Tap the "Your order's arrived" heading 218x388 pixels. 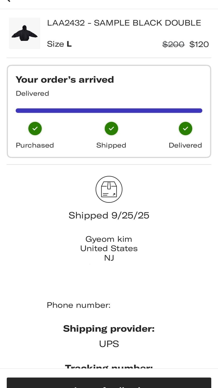click(65, 80)
